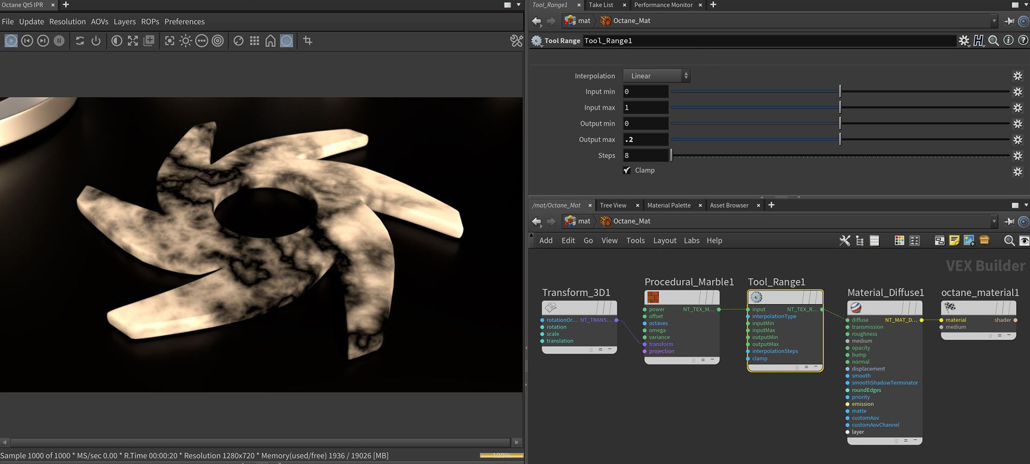
Task: Expand the network path dropdown arrow beside Octane_Mat
Action: pos(994,221)
